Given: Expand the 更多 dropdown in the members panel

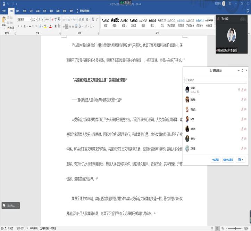Looking at the screenshot, I should coord(241,160).
